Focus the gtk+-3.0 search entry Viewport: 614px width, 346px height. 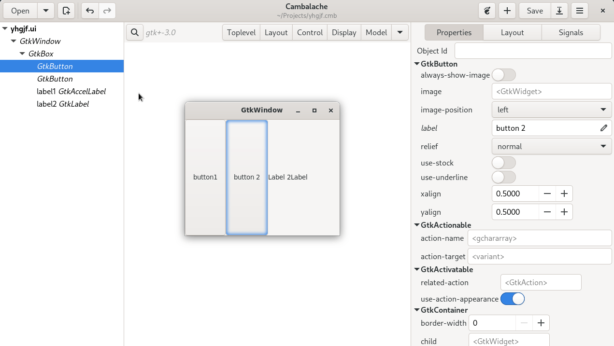[183, 32]
